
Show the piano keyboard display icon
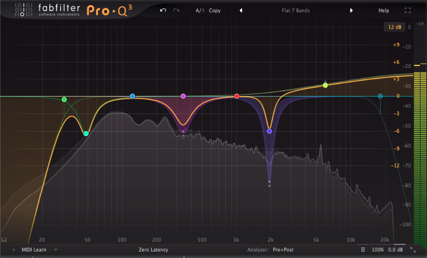click(4, 240)
